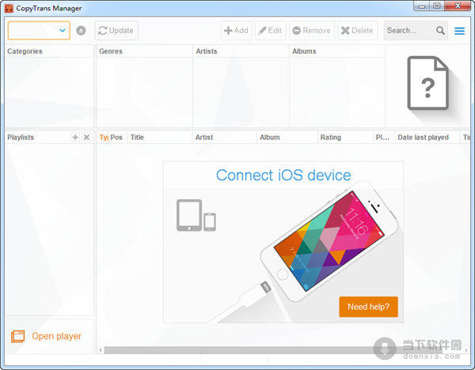
Task: Delete playlist using the x icon
Action: click(x=86, y=138)
